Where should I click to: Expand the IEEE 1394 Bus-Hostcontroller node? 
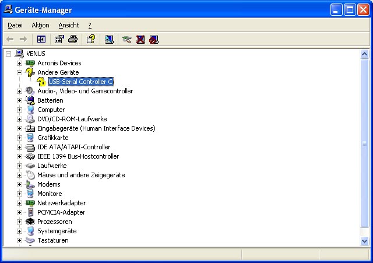coord(19,156)
